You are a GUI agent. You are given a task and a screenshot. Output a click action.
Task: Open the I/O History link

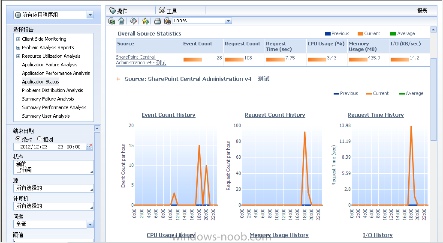click(x=378, y=235)
